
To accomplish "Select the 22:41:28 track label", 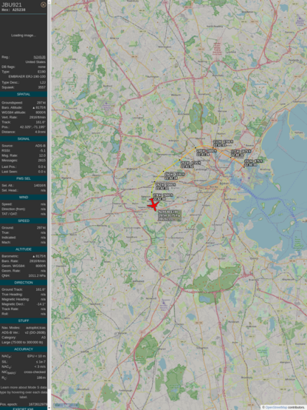I will (x=207, y=152).
